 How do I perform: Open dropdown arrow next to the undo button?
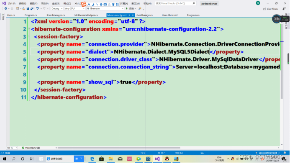(x=41, y=8)
